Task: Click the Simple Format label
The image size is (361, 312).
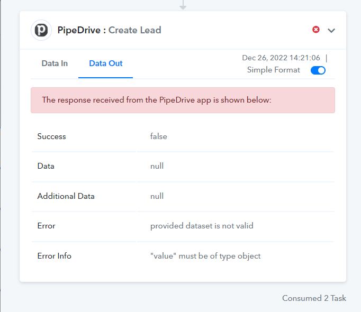Action: pos(274,70)
